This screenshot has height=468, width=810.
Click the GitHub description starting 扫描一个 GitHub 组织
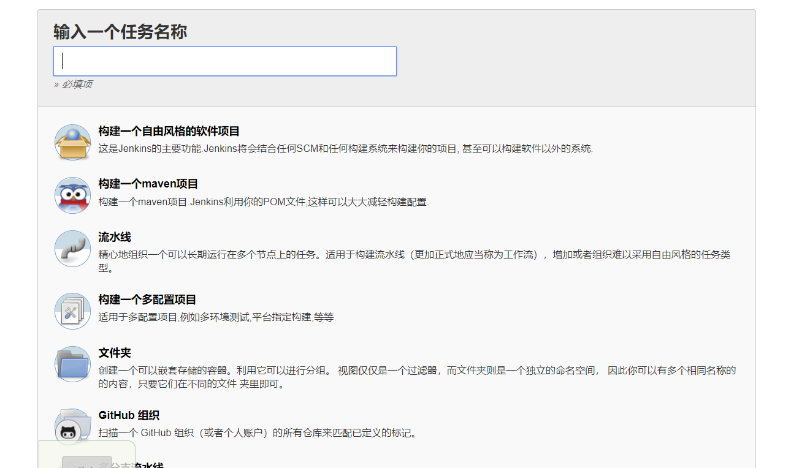click(259, 433)
